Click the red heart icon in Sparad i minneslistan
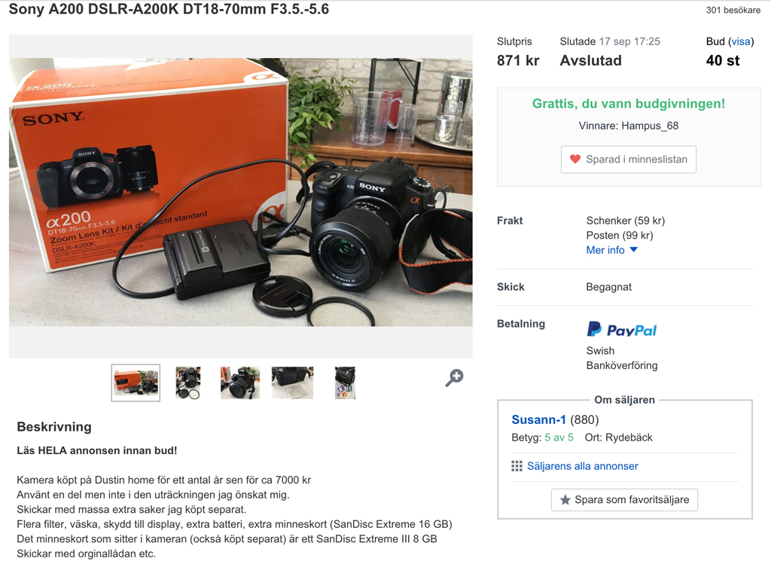The width and height of the screenshot is (771, 567). pos(574,160)
